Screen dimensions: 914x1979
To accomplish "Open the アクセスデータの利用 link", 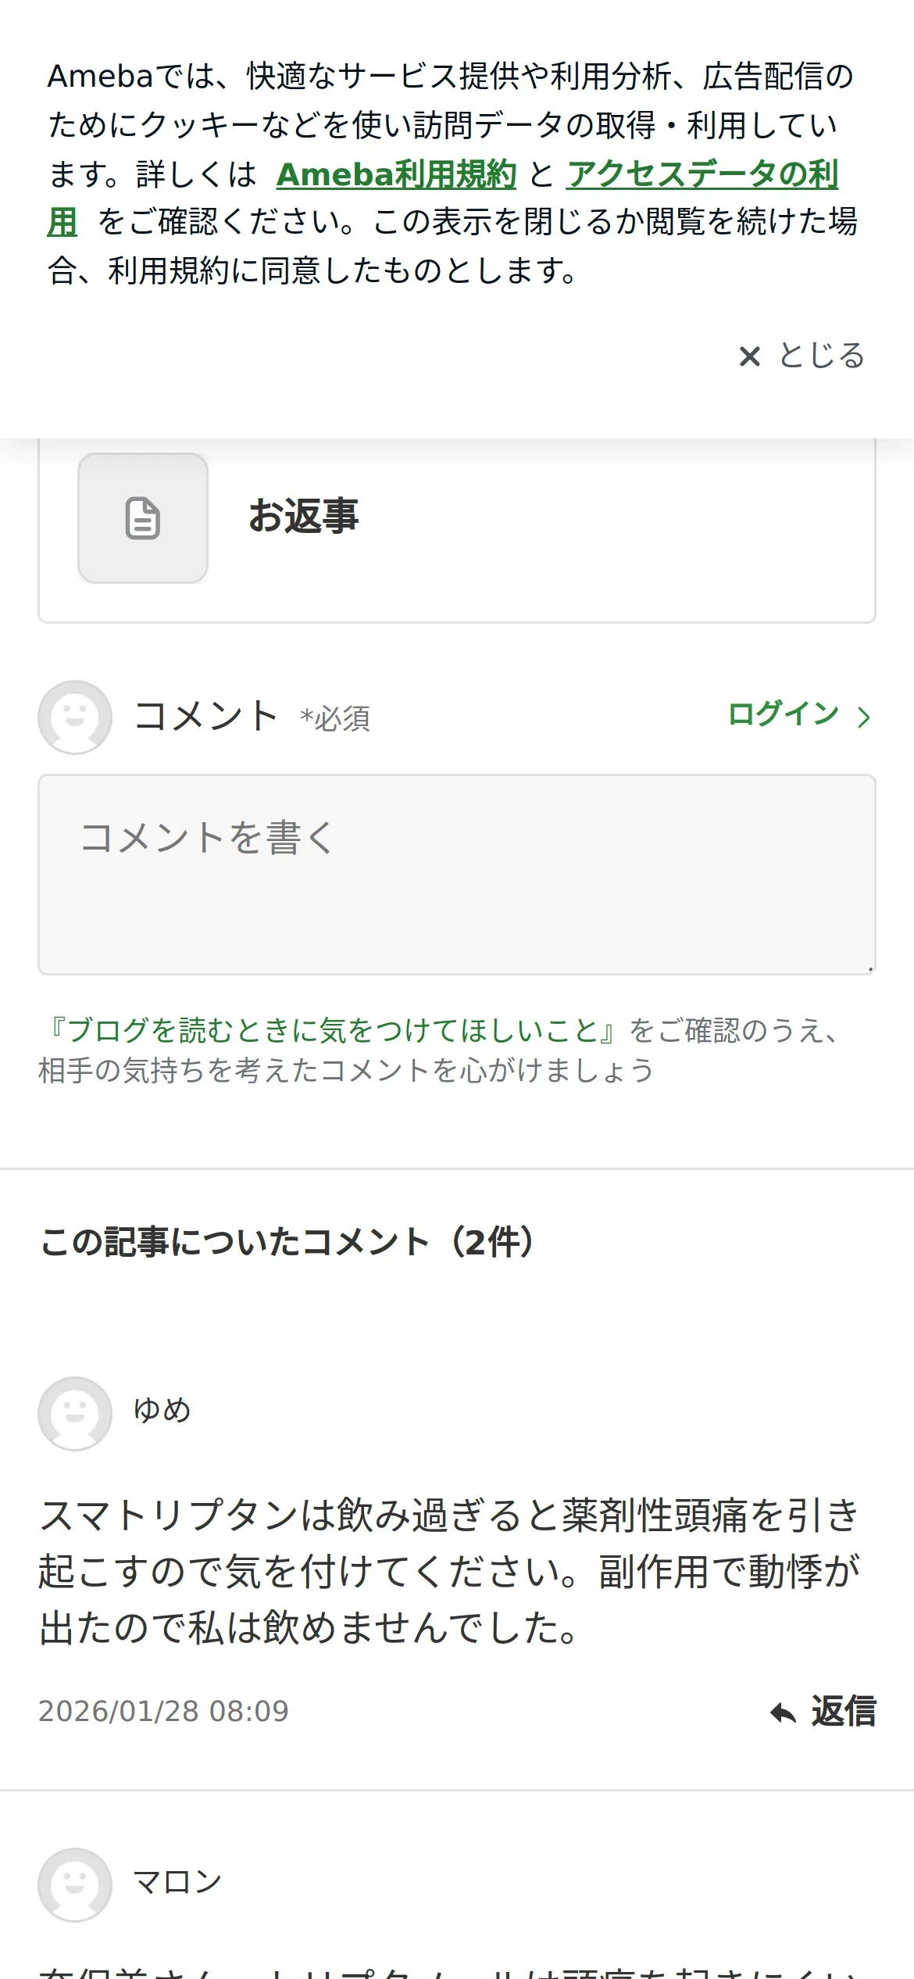I will [702, 174].
